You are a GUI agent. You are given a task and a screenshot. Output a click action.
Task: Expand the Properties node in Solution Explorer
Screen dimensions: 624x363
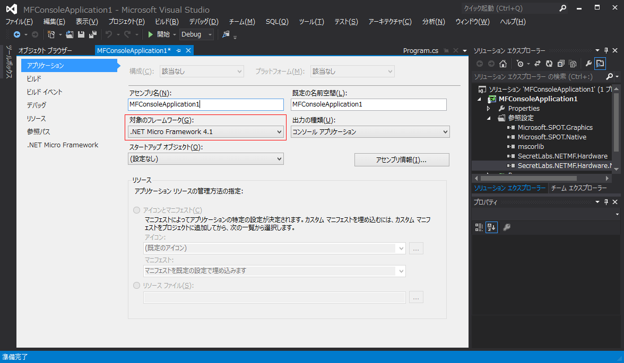[488, 108]
